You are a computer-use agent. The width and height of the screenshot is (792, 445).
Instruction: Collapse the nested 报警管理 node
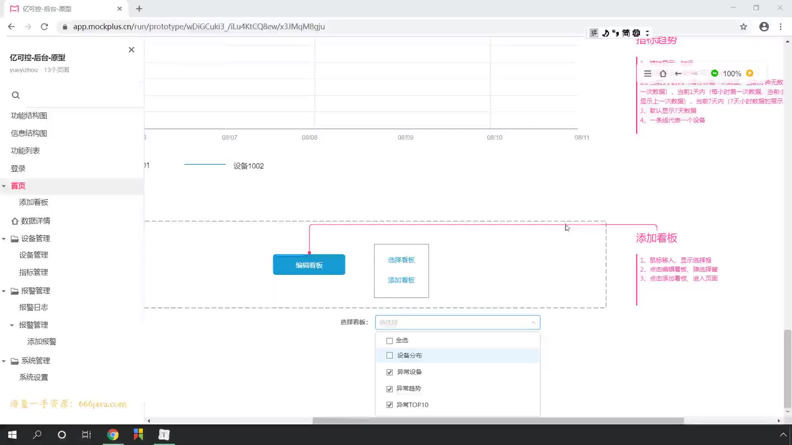12,326
